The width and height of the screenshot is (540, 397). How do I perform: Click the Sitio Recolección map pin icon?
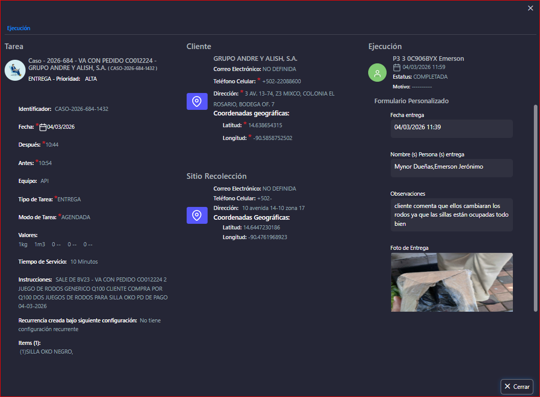pos(197,215)
